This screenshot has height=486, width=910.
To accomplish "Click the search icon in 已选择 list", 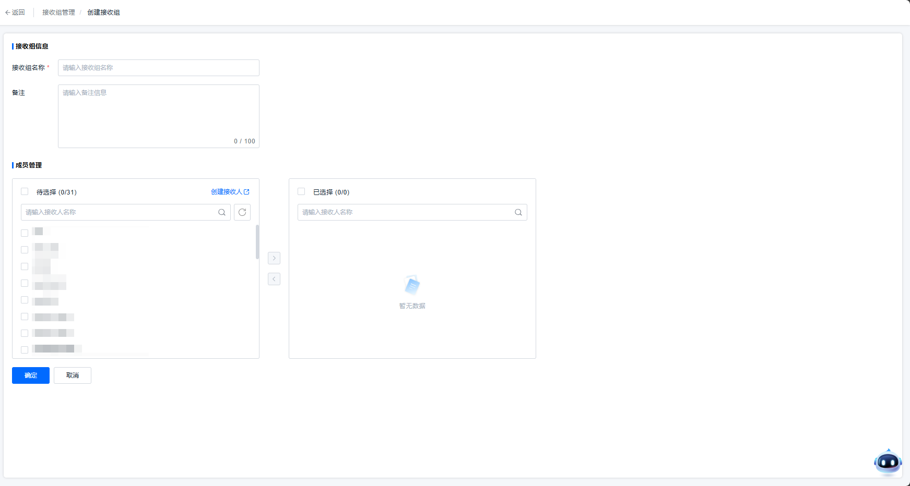I will [518, 212].
